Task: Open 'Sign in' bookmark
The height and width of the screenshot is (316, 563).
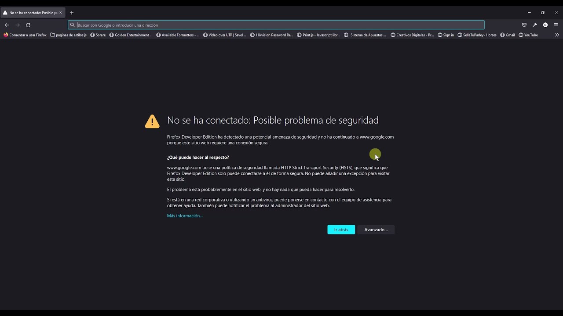Action: tap(446, 35)
